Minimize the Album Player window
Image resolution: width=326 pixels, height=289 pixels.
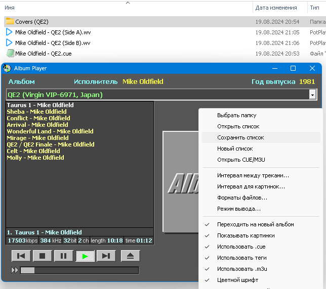tap(275, 68)
